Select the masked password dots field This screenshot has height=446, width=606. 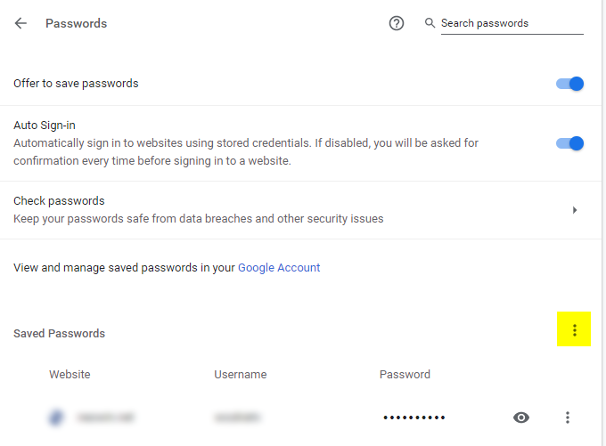coord(414,418)
